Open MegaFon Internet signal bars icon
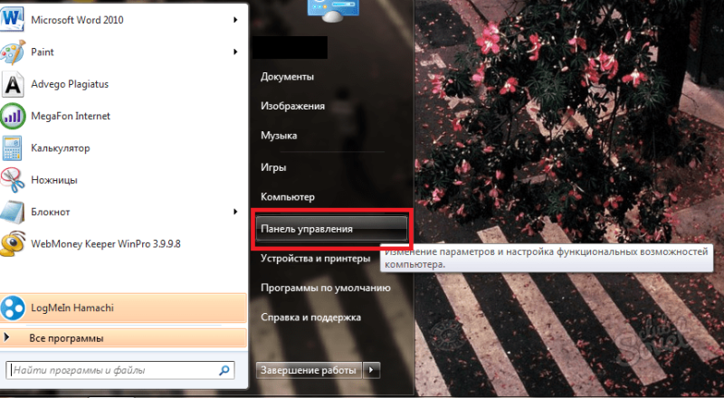Viewport: 724px width, 398px height. [13, 116]
